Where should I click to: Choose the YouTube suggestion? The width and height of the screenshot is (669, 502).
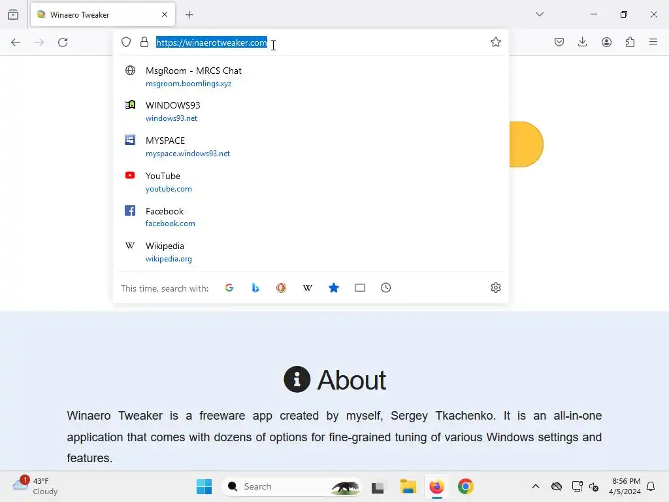coord(311,182)
